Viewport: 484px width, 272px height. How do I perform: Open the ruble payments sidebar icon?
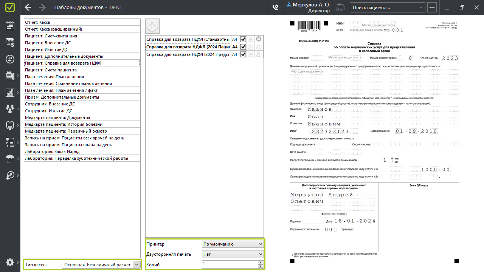point(10,59)
